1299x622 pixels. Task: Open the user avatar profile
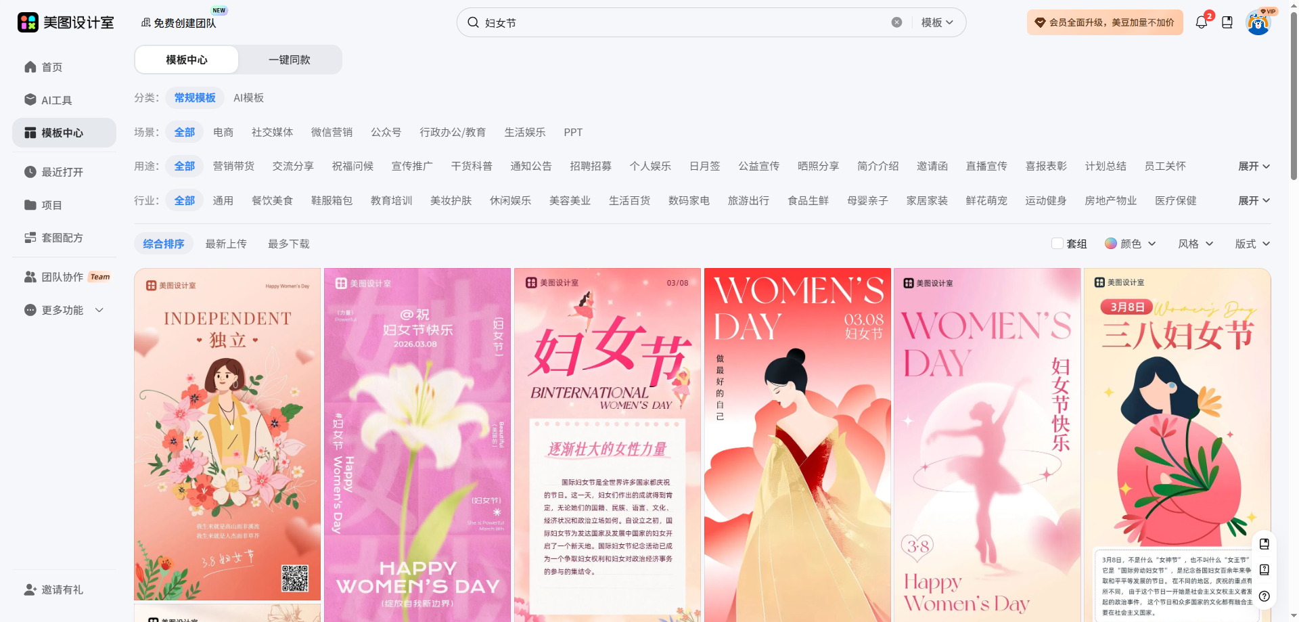coord(1258,23)
